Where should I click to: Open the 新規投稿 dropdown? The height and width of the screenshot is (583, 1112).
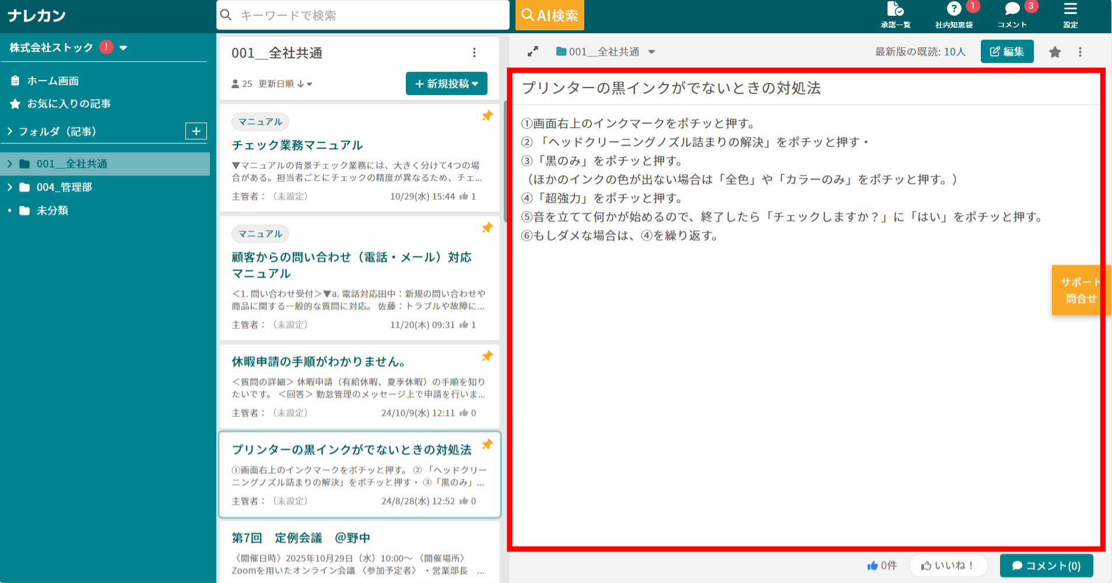(446, 83)
